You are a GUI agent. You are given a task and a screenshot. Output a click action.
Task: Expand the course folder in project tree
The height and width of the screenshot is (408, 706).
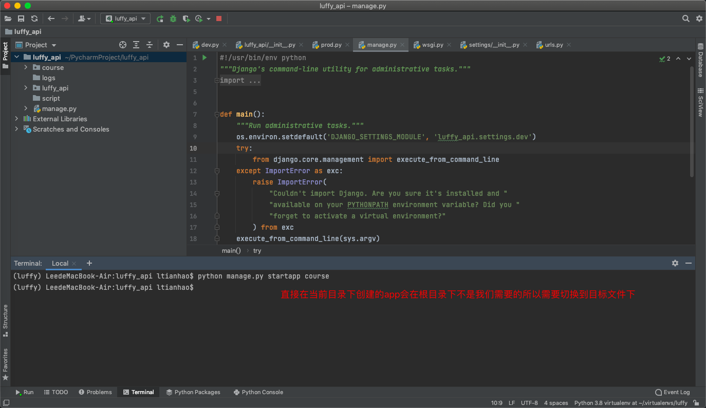[x=26, y=67]
